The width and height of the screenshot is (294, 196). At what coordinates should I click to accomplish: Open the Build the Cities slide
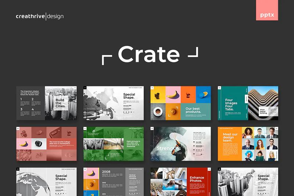[x=46, y=103]
